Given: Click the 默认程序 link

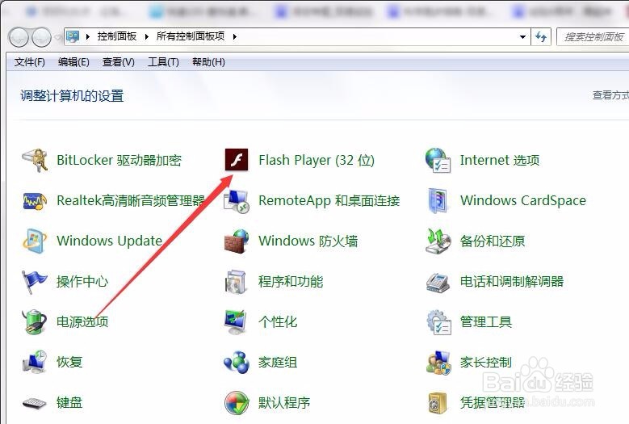Looking at the screenshot, I should [284, 402].
